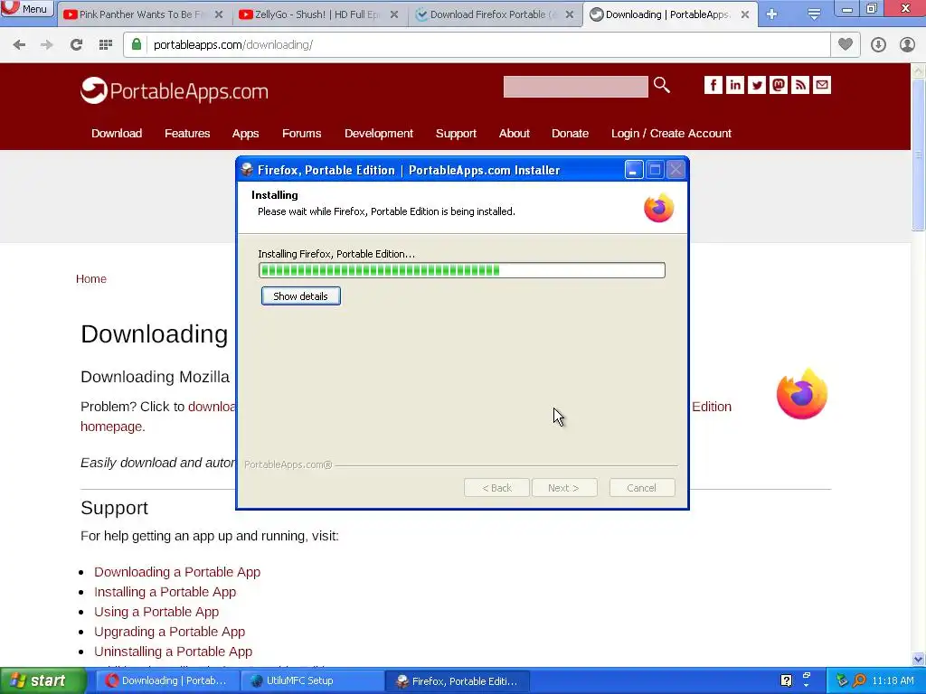Open the Features nav menu

tap(187, 134)
